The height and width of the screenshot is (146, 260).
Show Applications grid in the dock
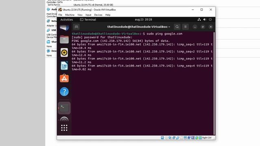coord(64,128)
